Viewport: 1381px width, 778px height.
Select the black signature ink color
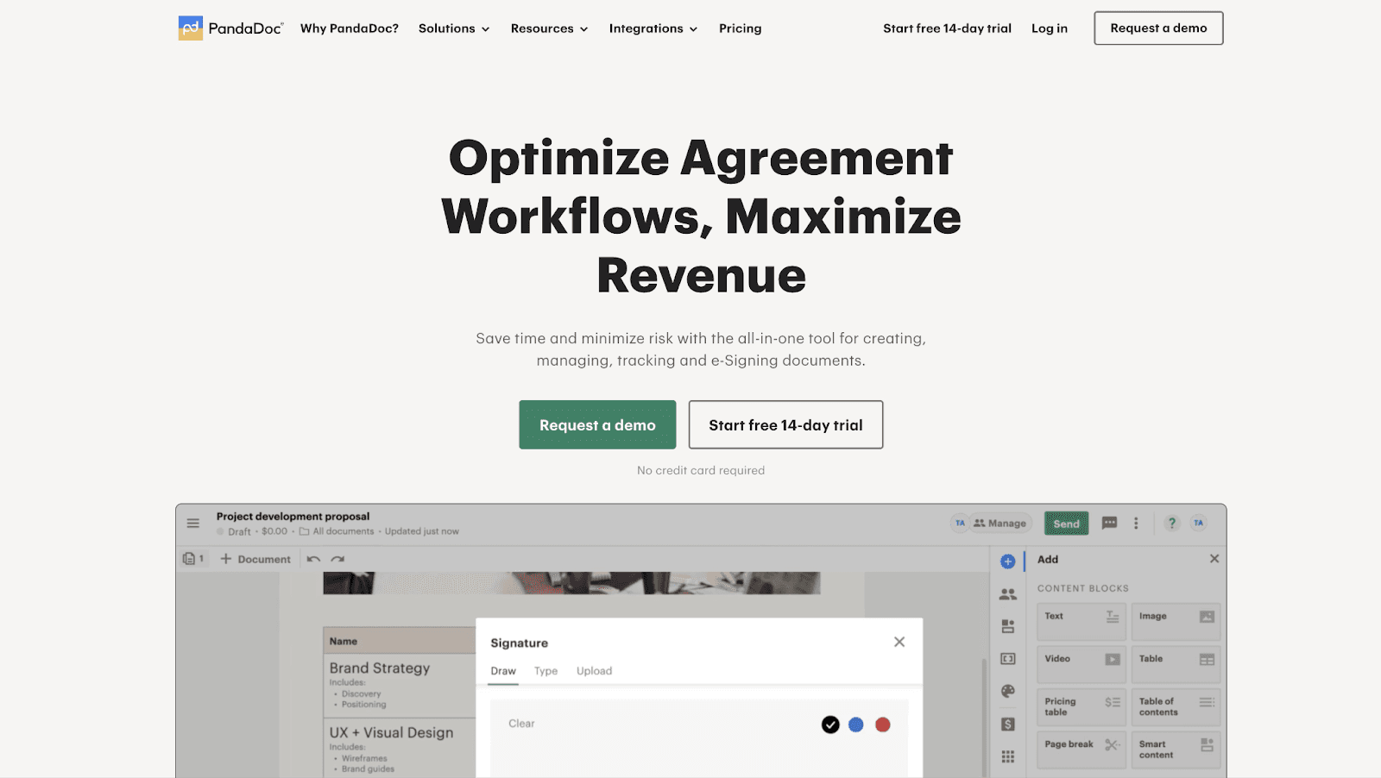[830, 725]
